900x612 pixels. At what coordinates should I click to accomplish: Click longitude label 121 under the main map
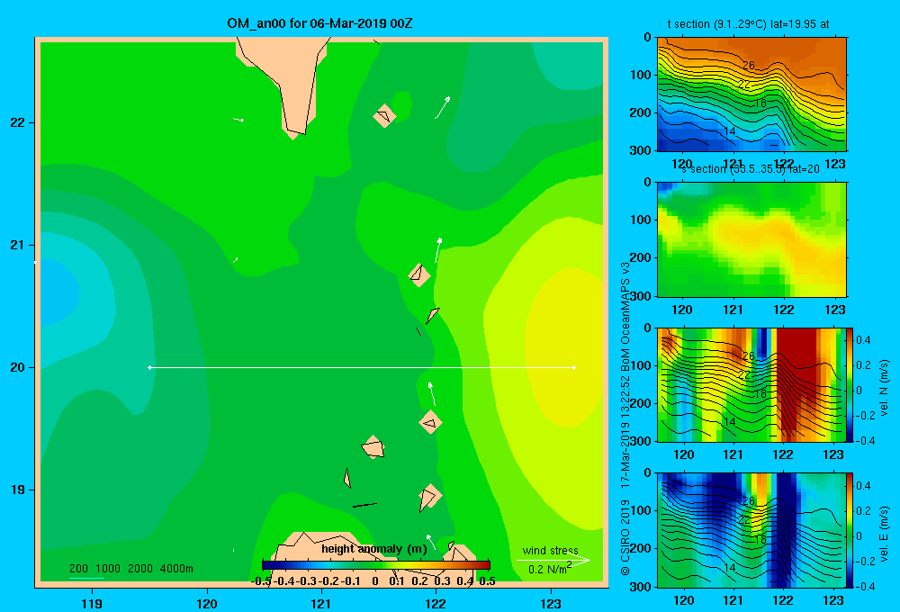pyautogui.click(x=321, y=603)
